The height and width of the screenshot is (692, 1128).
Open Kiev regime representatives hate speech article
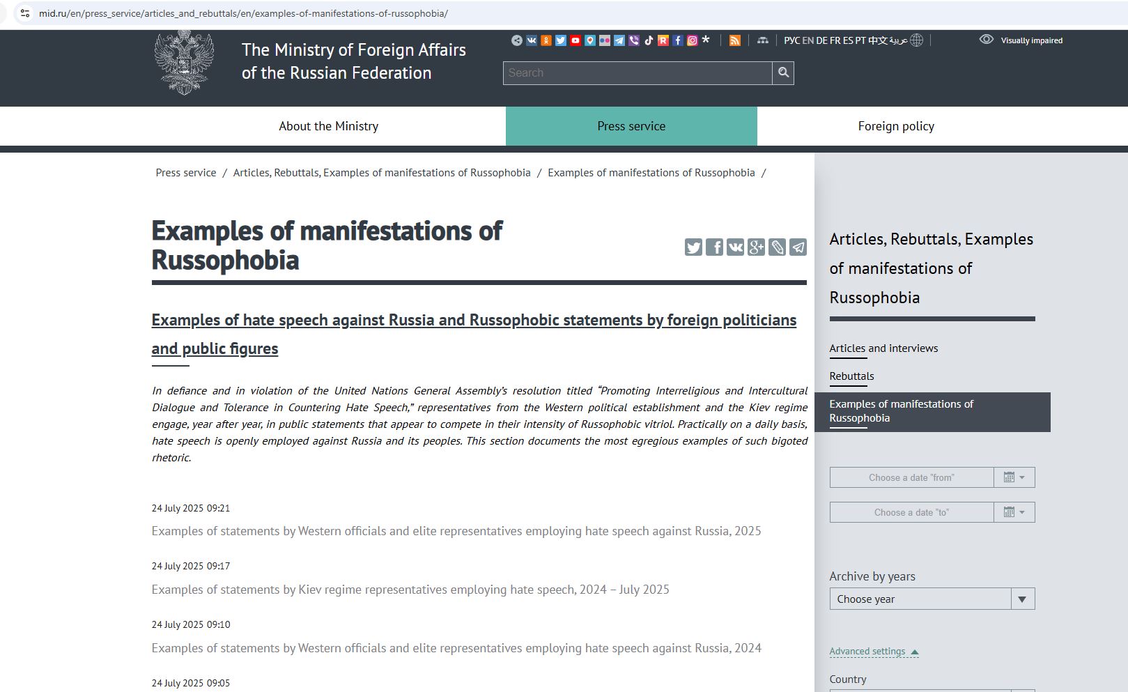[410, 590]
